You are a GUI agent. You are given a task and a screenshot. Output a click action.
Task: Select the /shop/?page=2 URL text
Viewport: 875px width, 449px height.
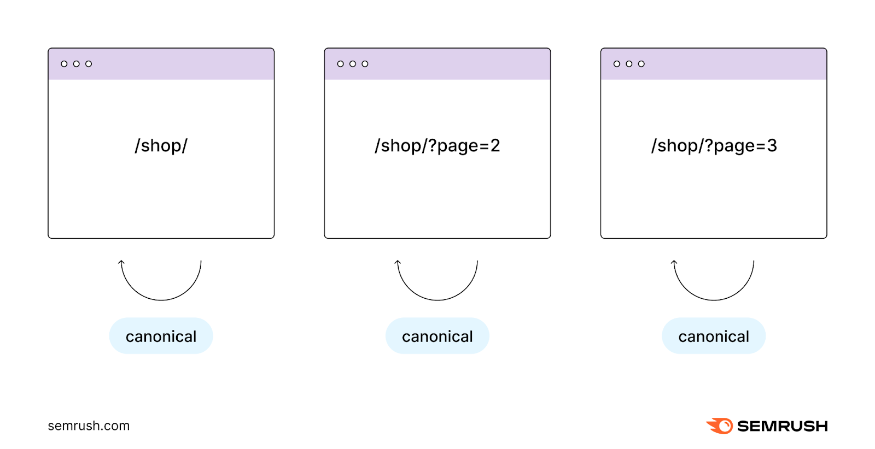coord(437,146)
